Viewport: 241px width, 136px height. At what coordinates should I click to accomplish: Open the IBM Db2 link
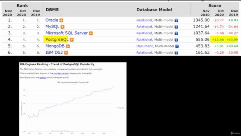[x=54, y=53]
